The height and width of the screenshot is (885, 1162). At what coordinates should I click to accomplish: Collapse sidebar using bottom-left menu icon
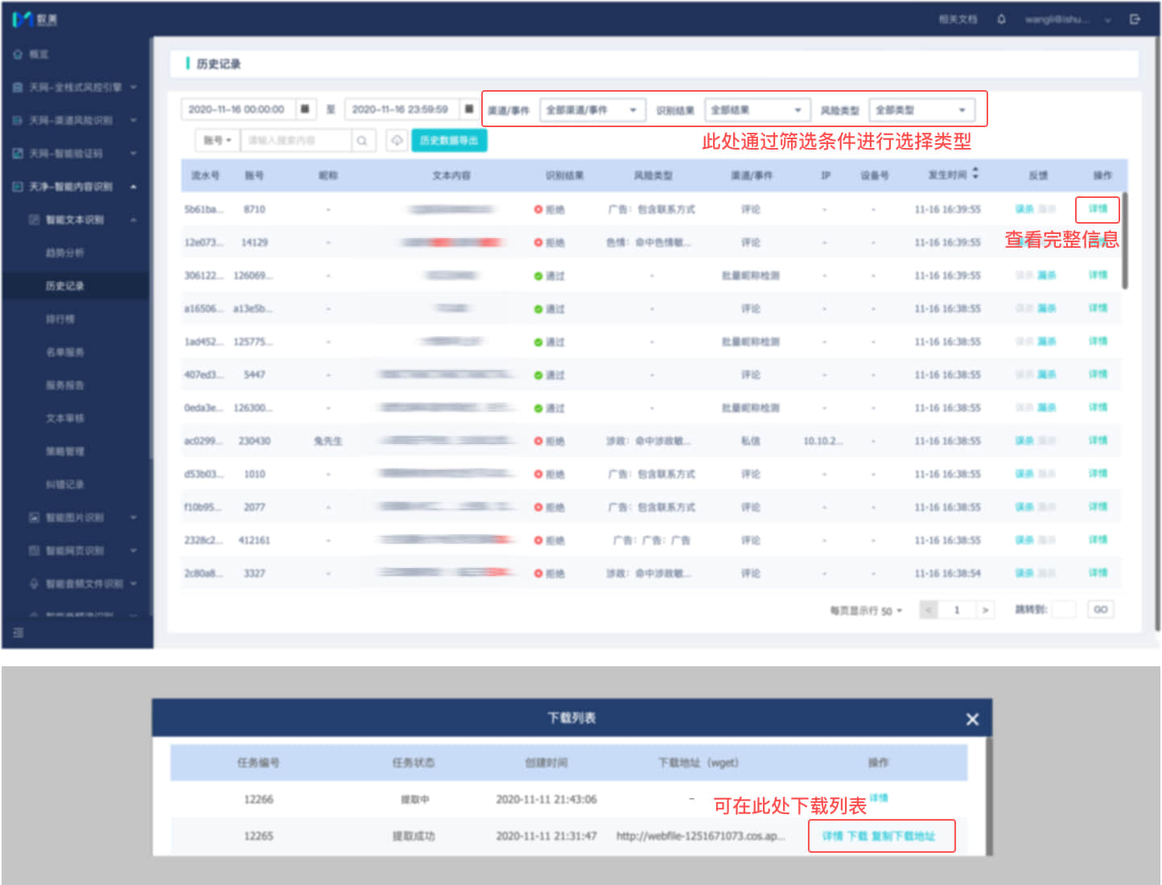(19, 633)
